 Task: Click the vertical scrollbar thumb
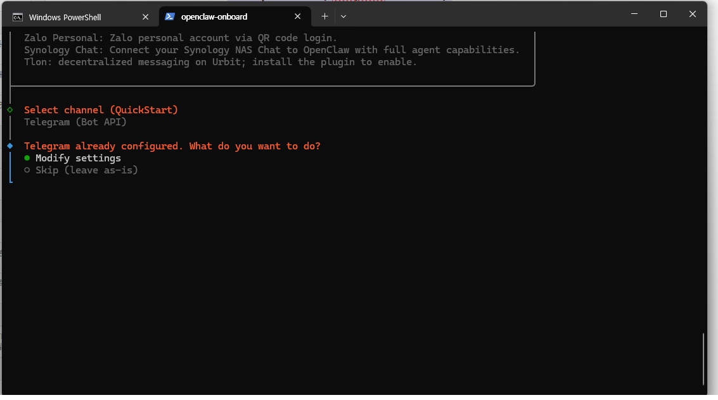tap(703, 358)
